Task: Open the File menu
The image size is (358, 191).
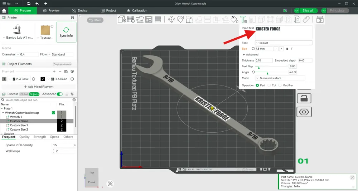Action: pos(6,4)
